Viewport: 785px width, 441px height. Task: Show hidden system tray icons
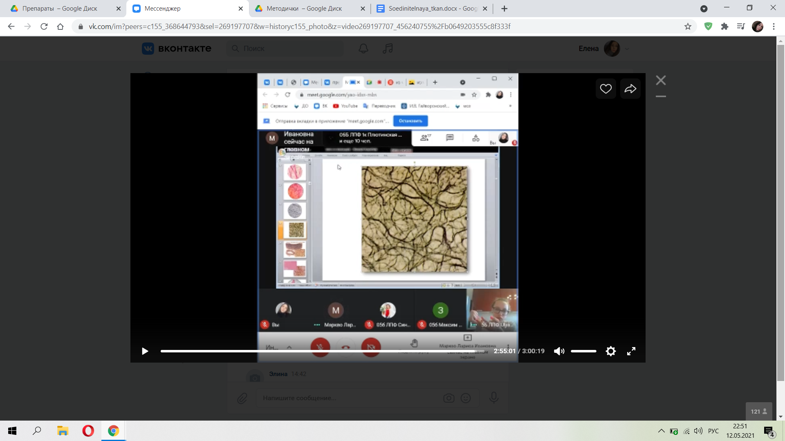[x=661, y=431]
